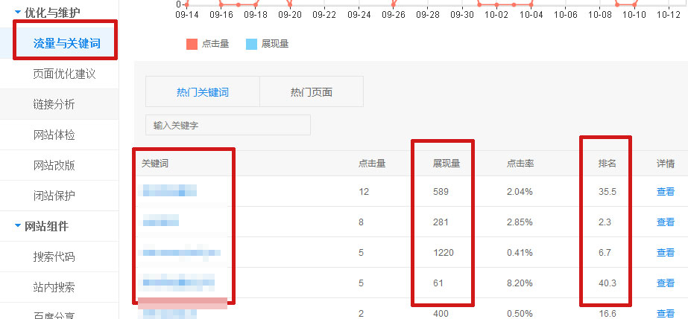Image resolution: width=688 pixels, height=319 pixels.
Task: Focus the 输入关键字 search field
Action: coord(228,125)
